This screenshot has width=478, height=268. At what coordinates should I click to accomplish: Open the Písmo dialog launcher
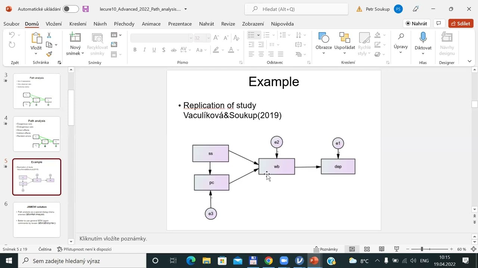point(241,63)
